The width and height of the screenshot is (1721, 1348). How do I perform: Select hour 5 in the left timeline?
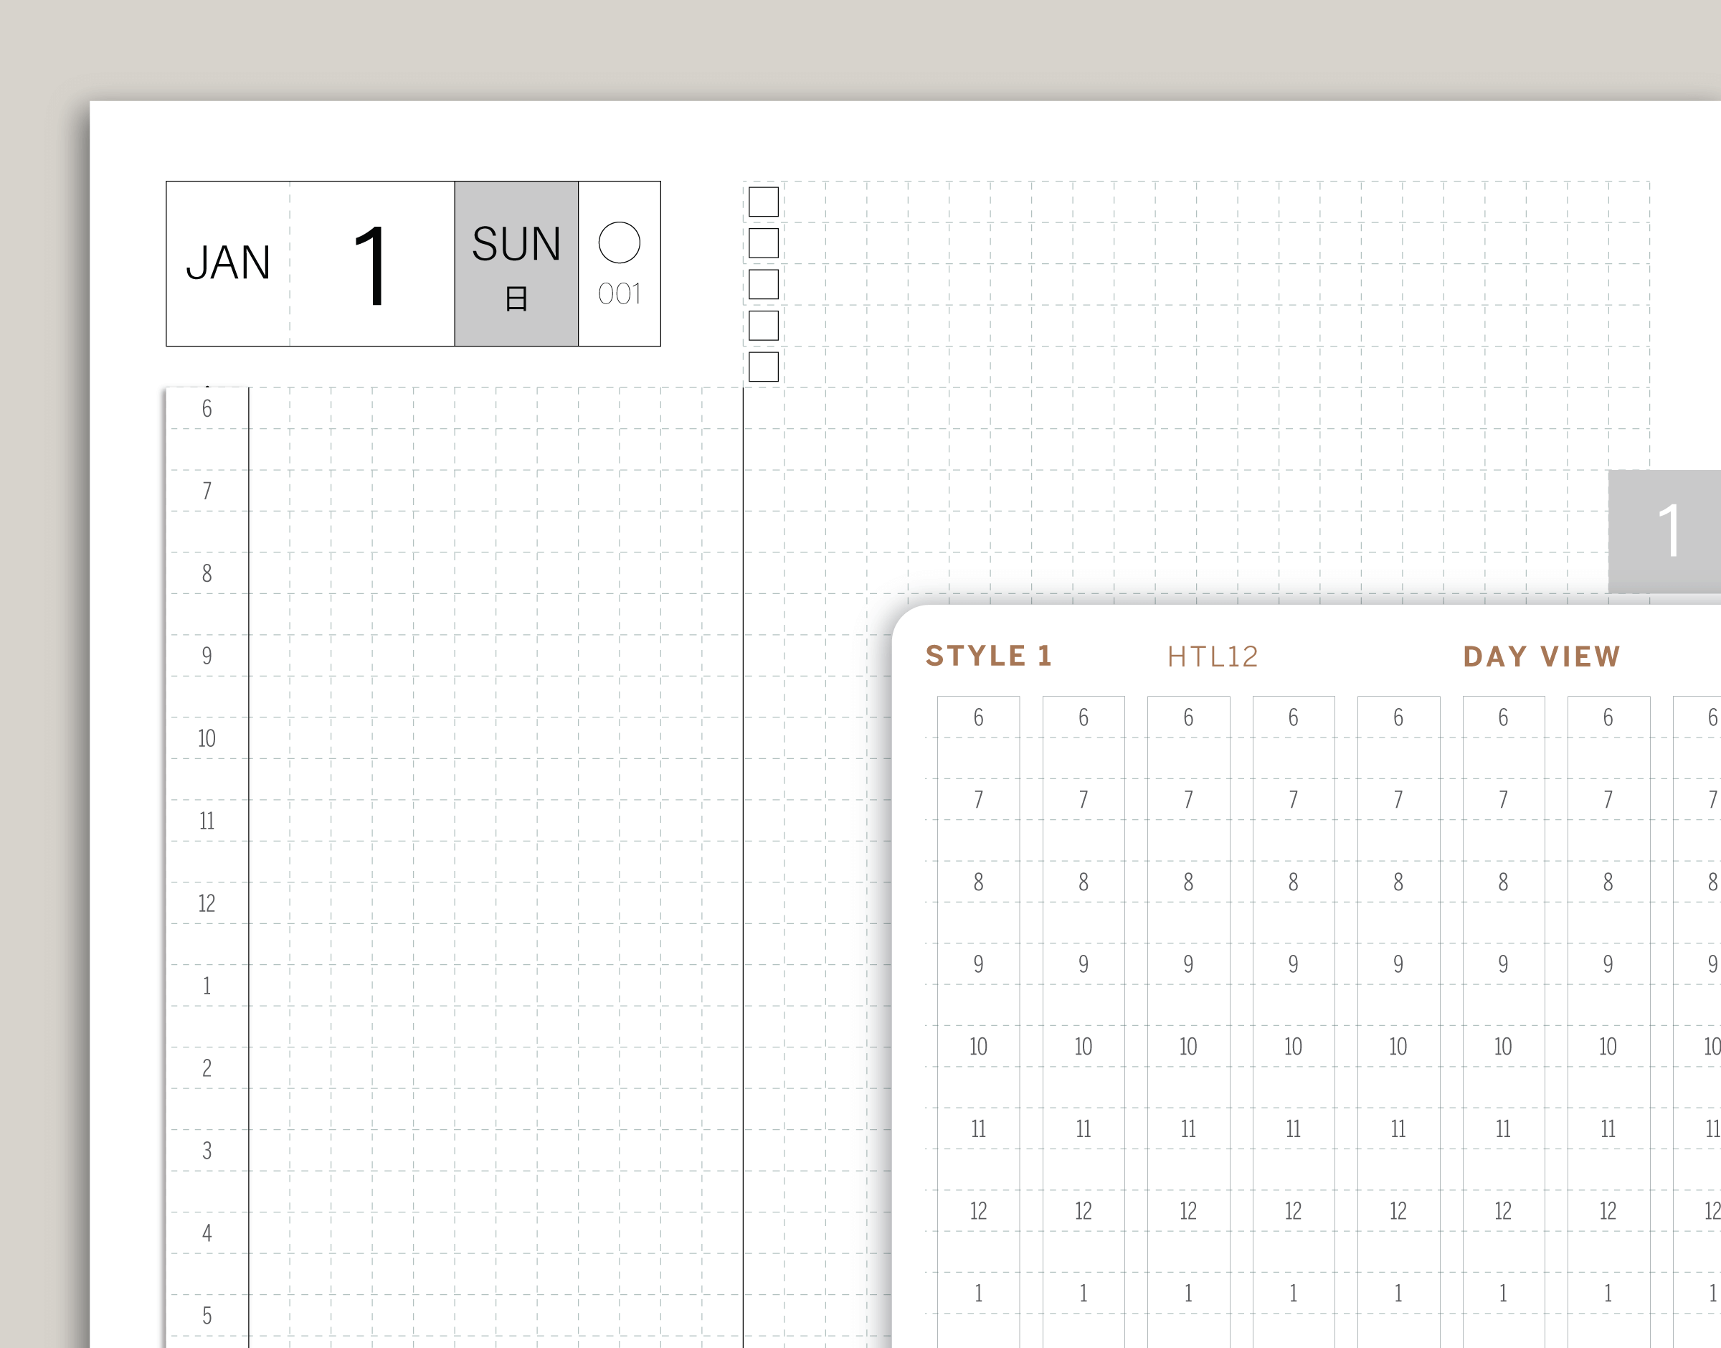(x=207, y=1315)
